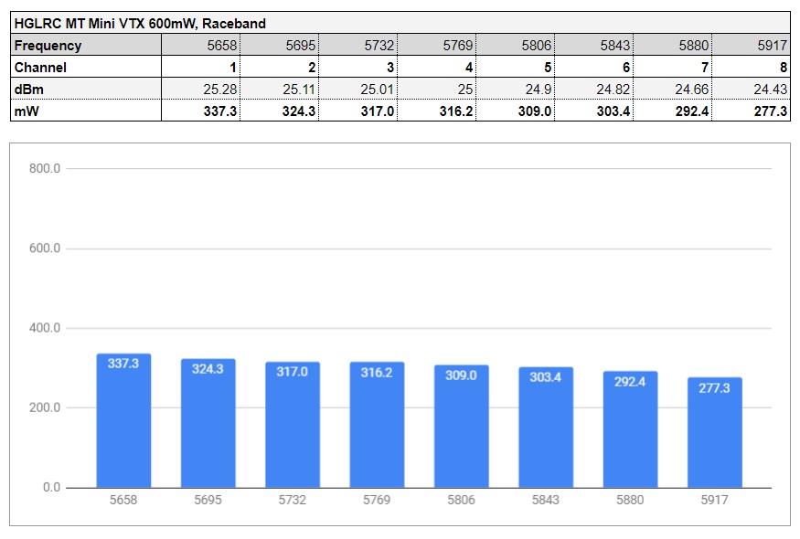Click the 25.11 dBm table cell
The image size is (800, 539).
click(x=280, y=89)
